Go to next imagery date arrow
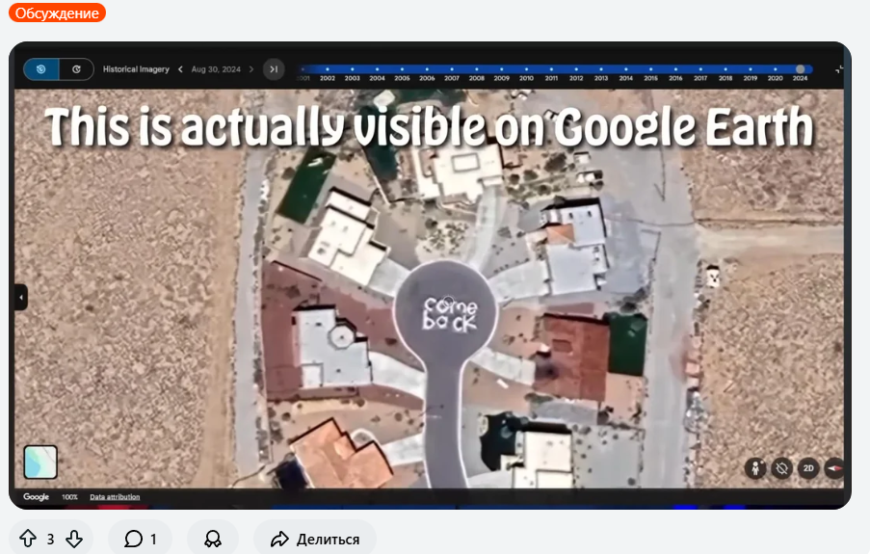The height and width of the screenshot is (554, 870). click(x=251, y=69)
